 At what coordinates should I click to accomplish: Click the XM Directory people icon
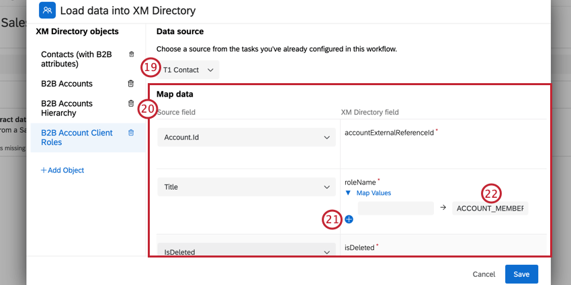(47, 10)
